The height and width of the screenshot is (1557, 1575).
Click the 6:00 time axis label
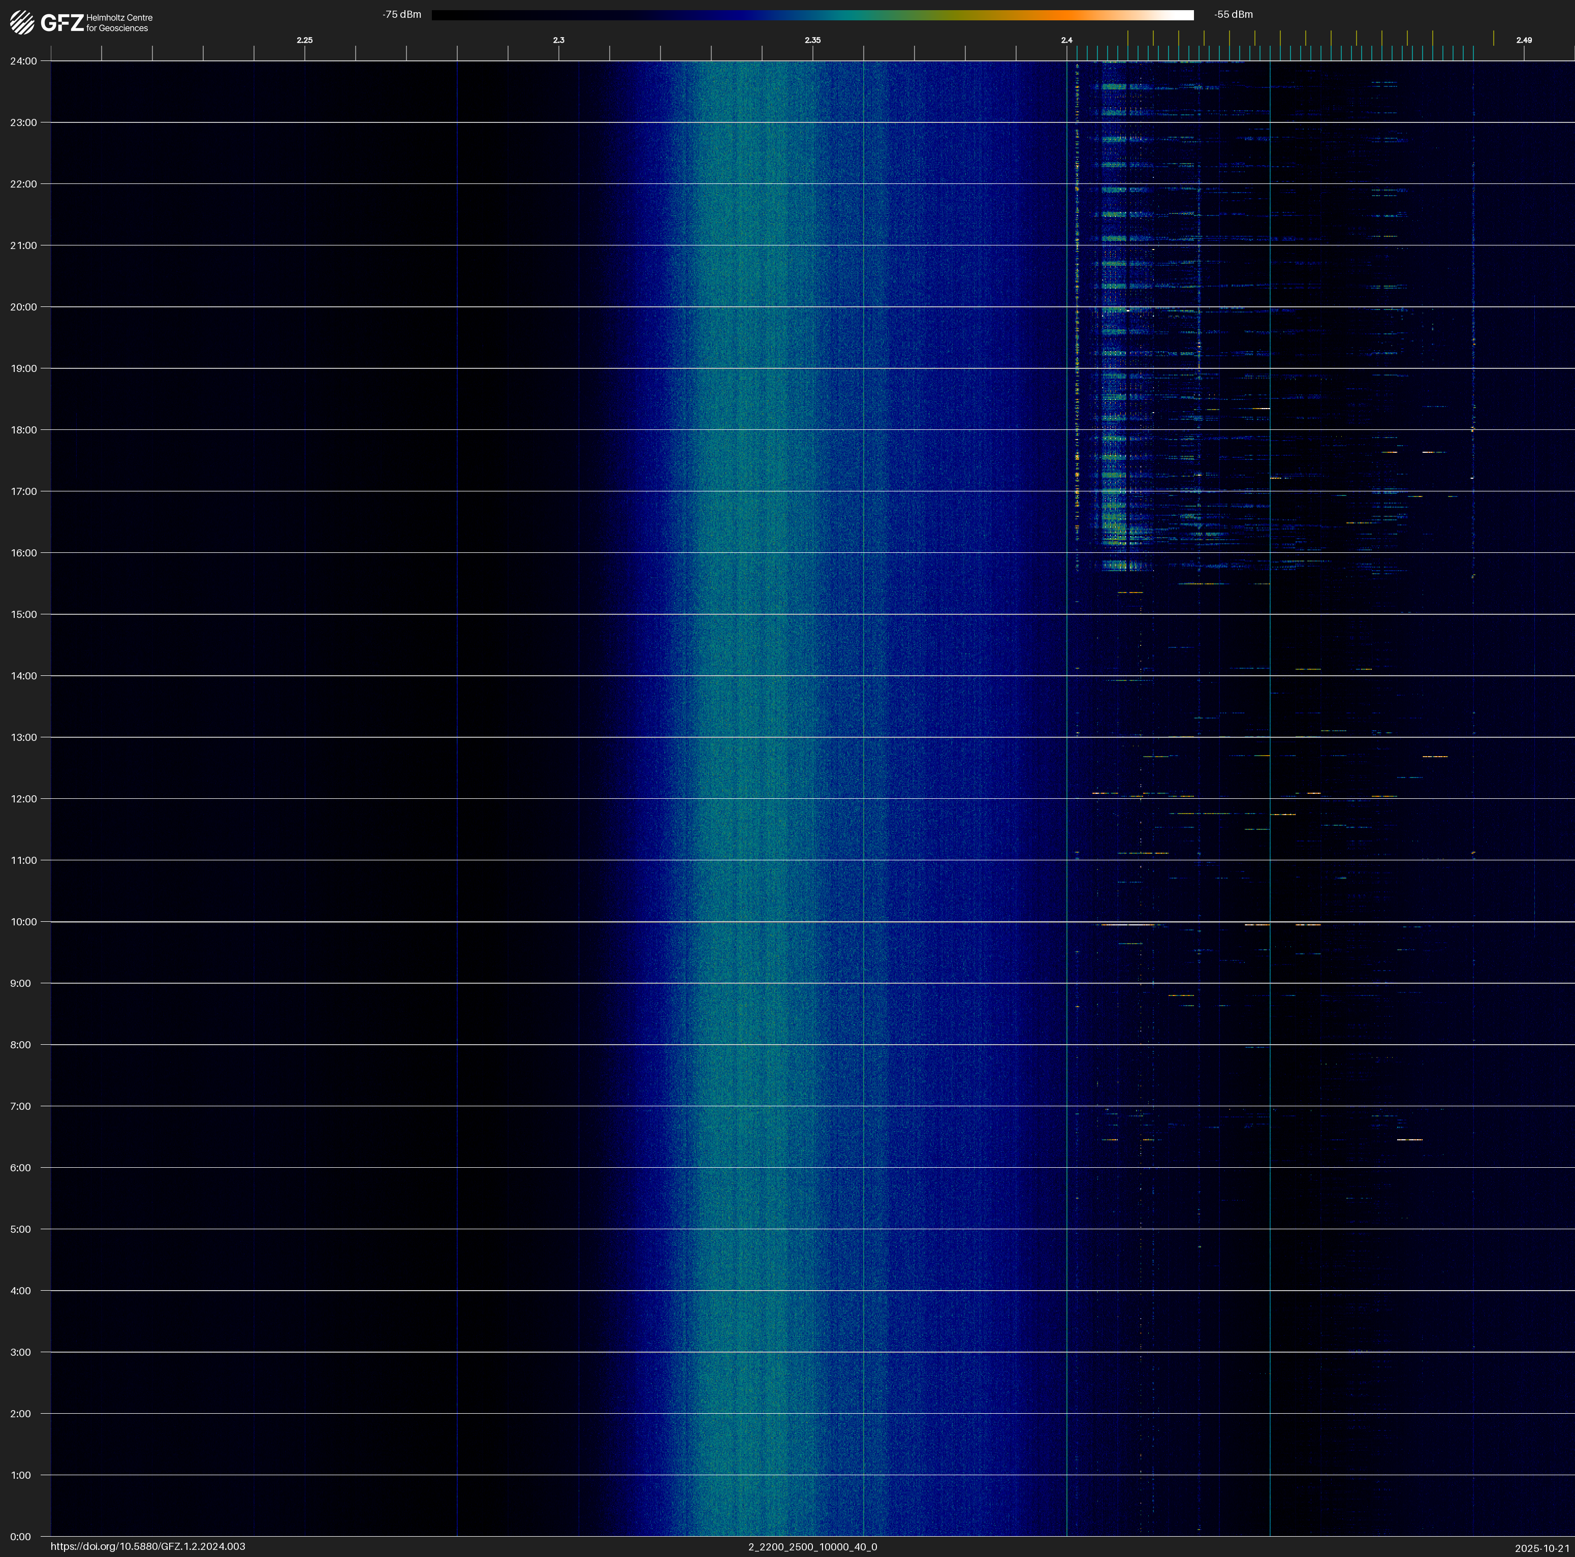pos(20,1167)
